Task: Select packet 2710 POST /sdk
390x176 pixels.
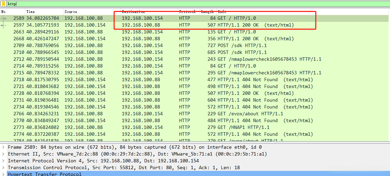Action: 194,53
